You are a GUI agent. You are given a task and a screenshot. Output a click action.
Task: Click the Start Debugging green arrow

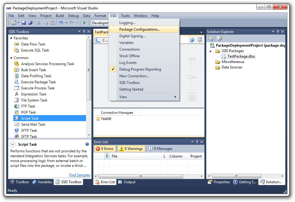[84, 23]
